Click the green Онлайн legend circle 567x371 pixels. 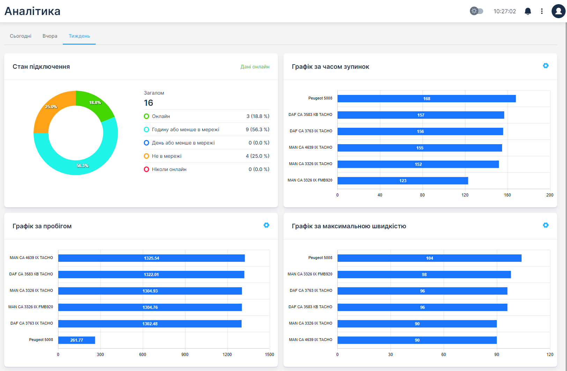[147, 116]
